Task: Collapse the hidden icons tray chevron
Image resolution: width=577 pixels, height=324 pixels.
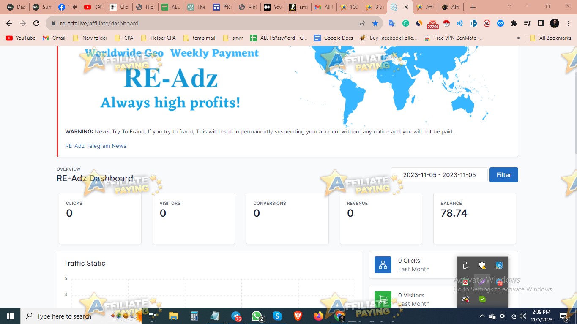Action: [482, 316]
